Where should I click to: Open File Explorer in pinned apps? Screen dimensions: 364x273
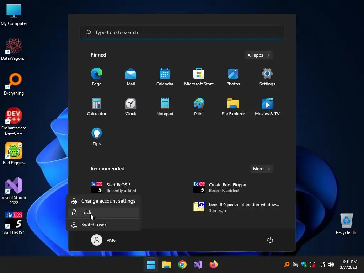point(233,107)
